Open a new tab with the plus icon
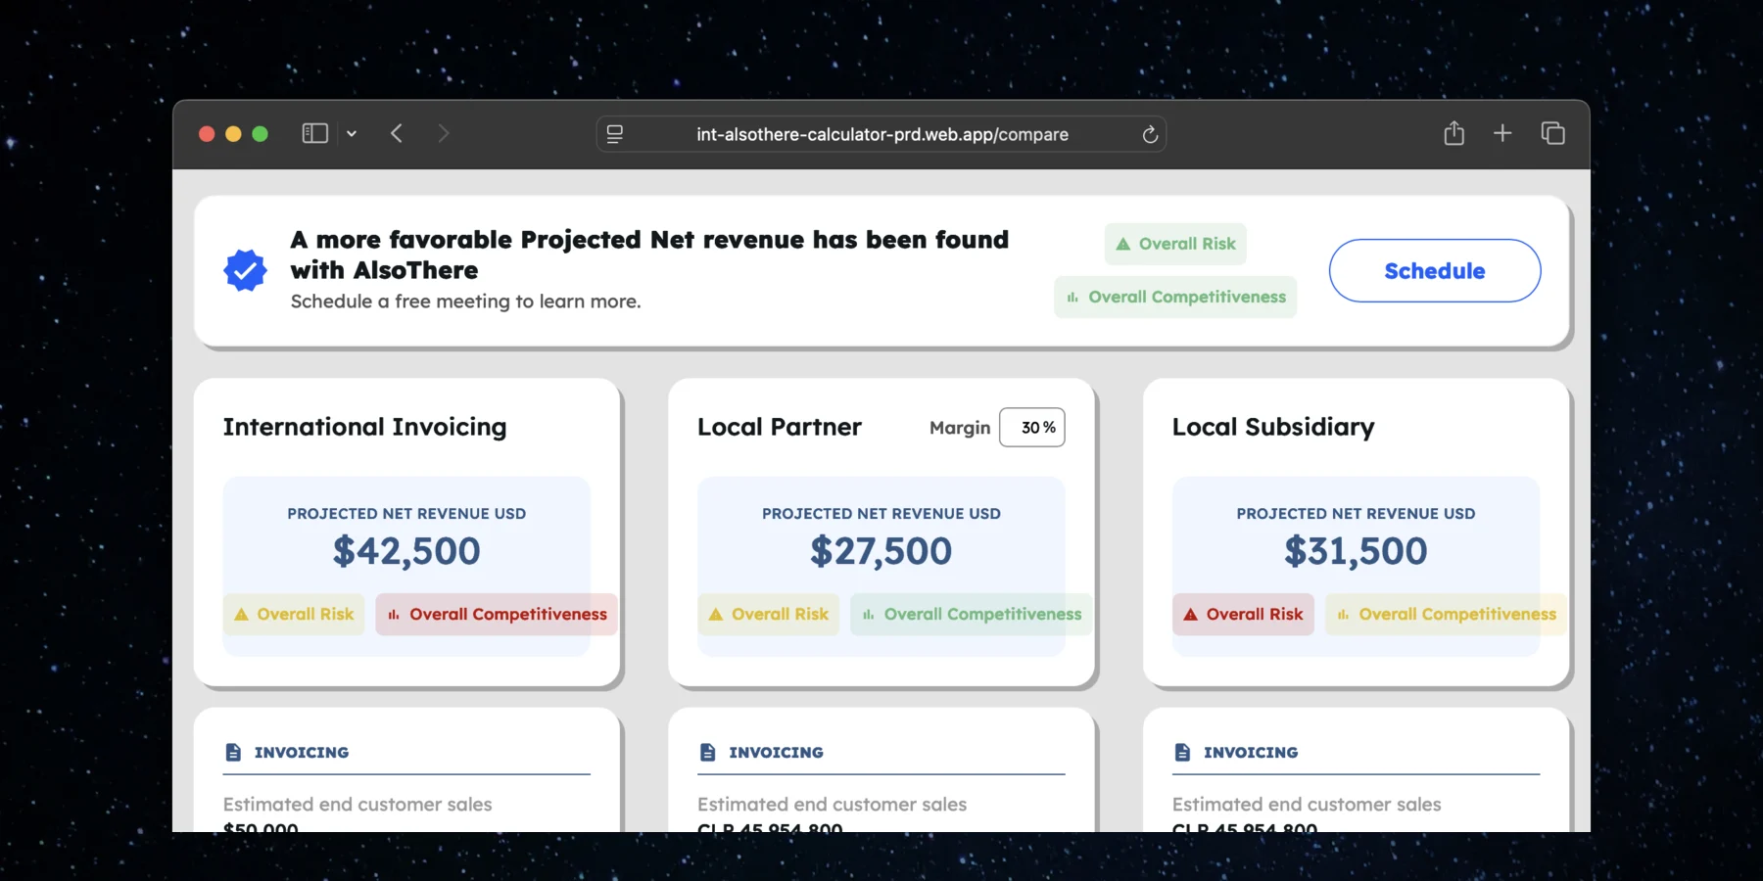 coord(1502,133)
